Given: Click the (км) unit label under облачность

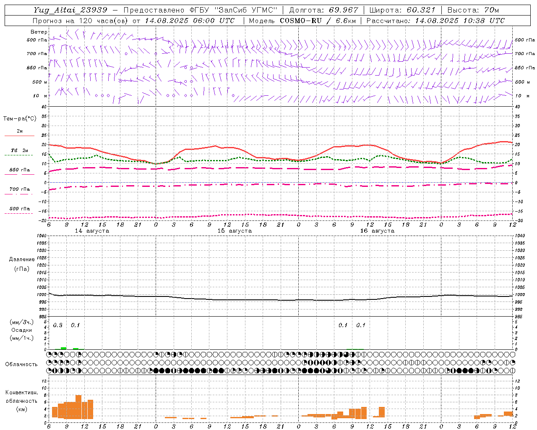Looking at the screenshot, I should 22,409.
